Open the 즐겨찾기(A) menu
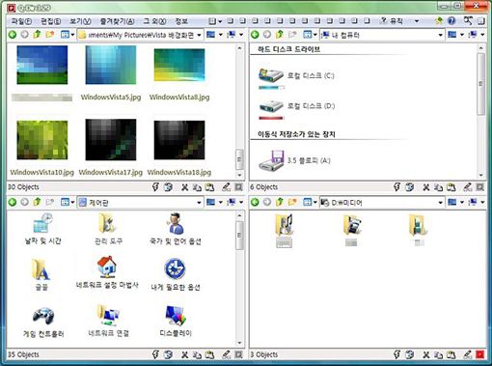The height and width of the screenshot is (366, 492). [117, 21]
